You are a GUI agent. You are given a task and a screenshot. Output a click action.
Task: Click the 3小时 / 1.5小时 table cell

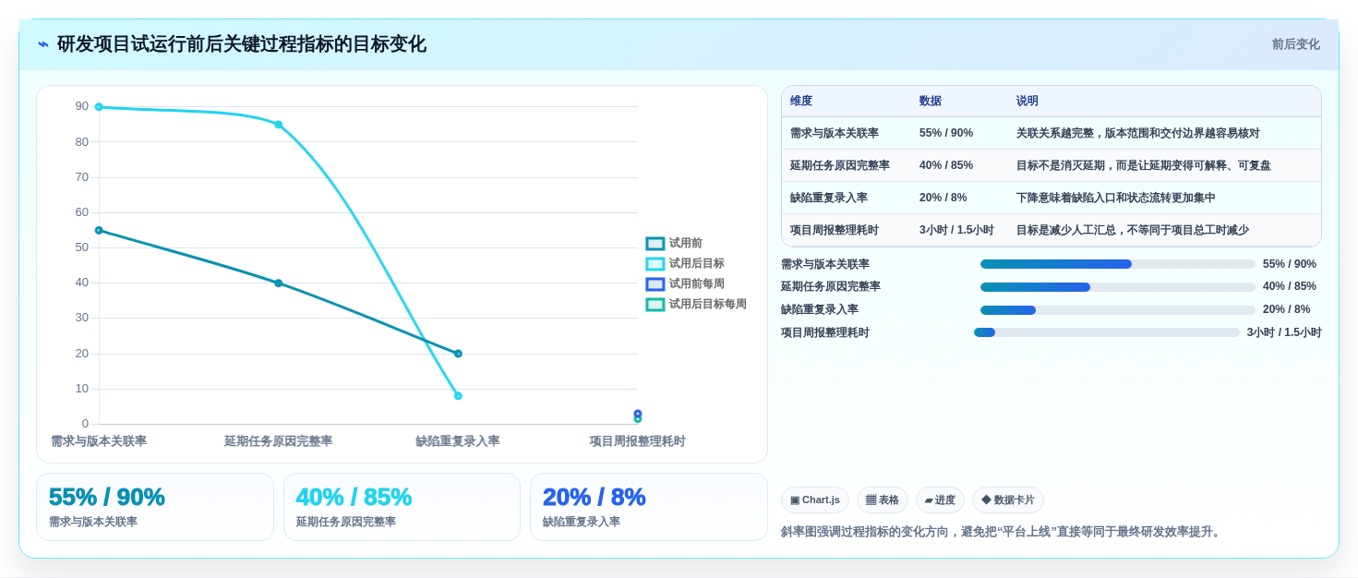tap(959, 230)
